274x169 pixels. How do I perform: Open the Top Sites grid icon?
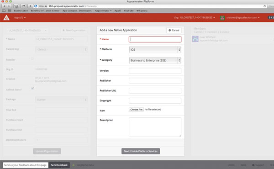[10, 11]
